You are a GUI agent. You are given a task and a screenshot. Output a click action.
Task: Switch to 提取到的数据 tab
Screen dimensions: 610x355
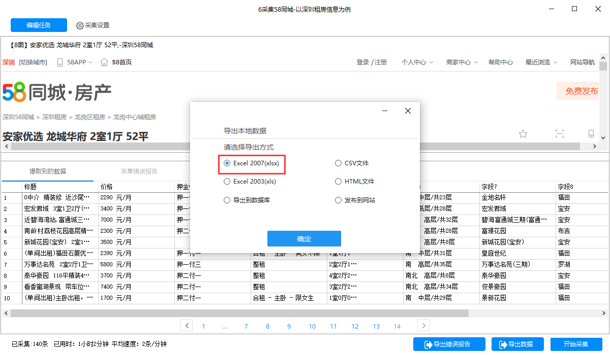click(x=48, y=171)
